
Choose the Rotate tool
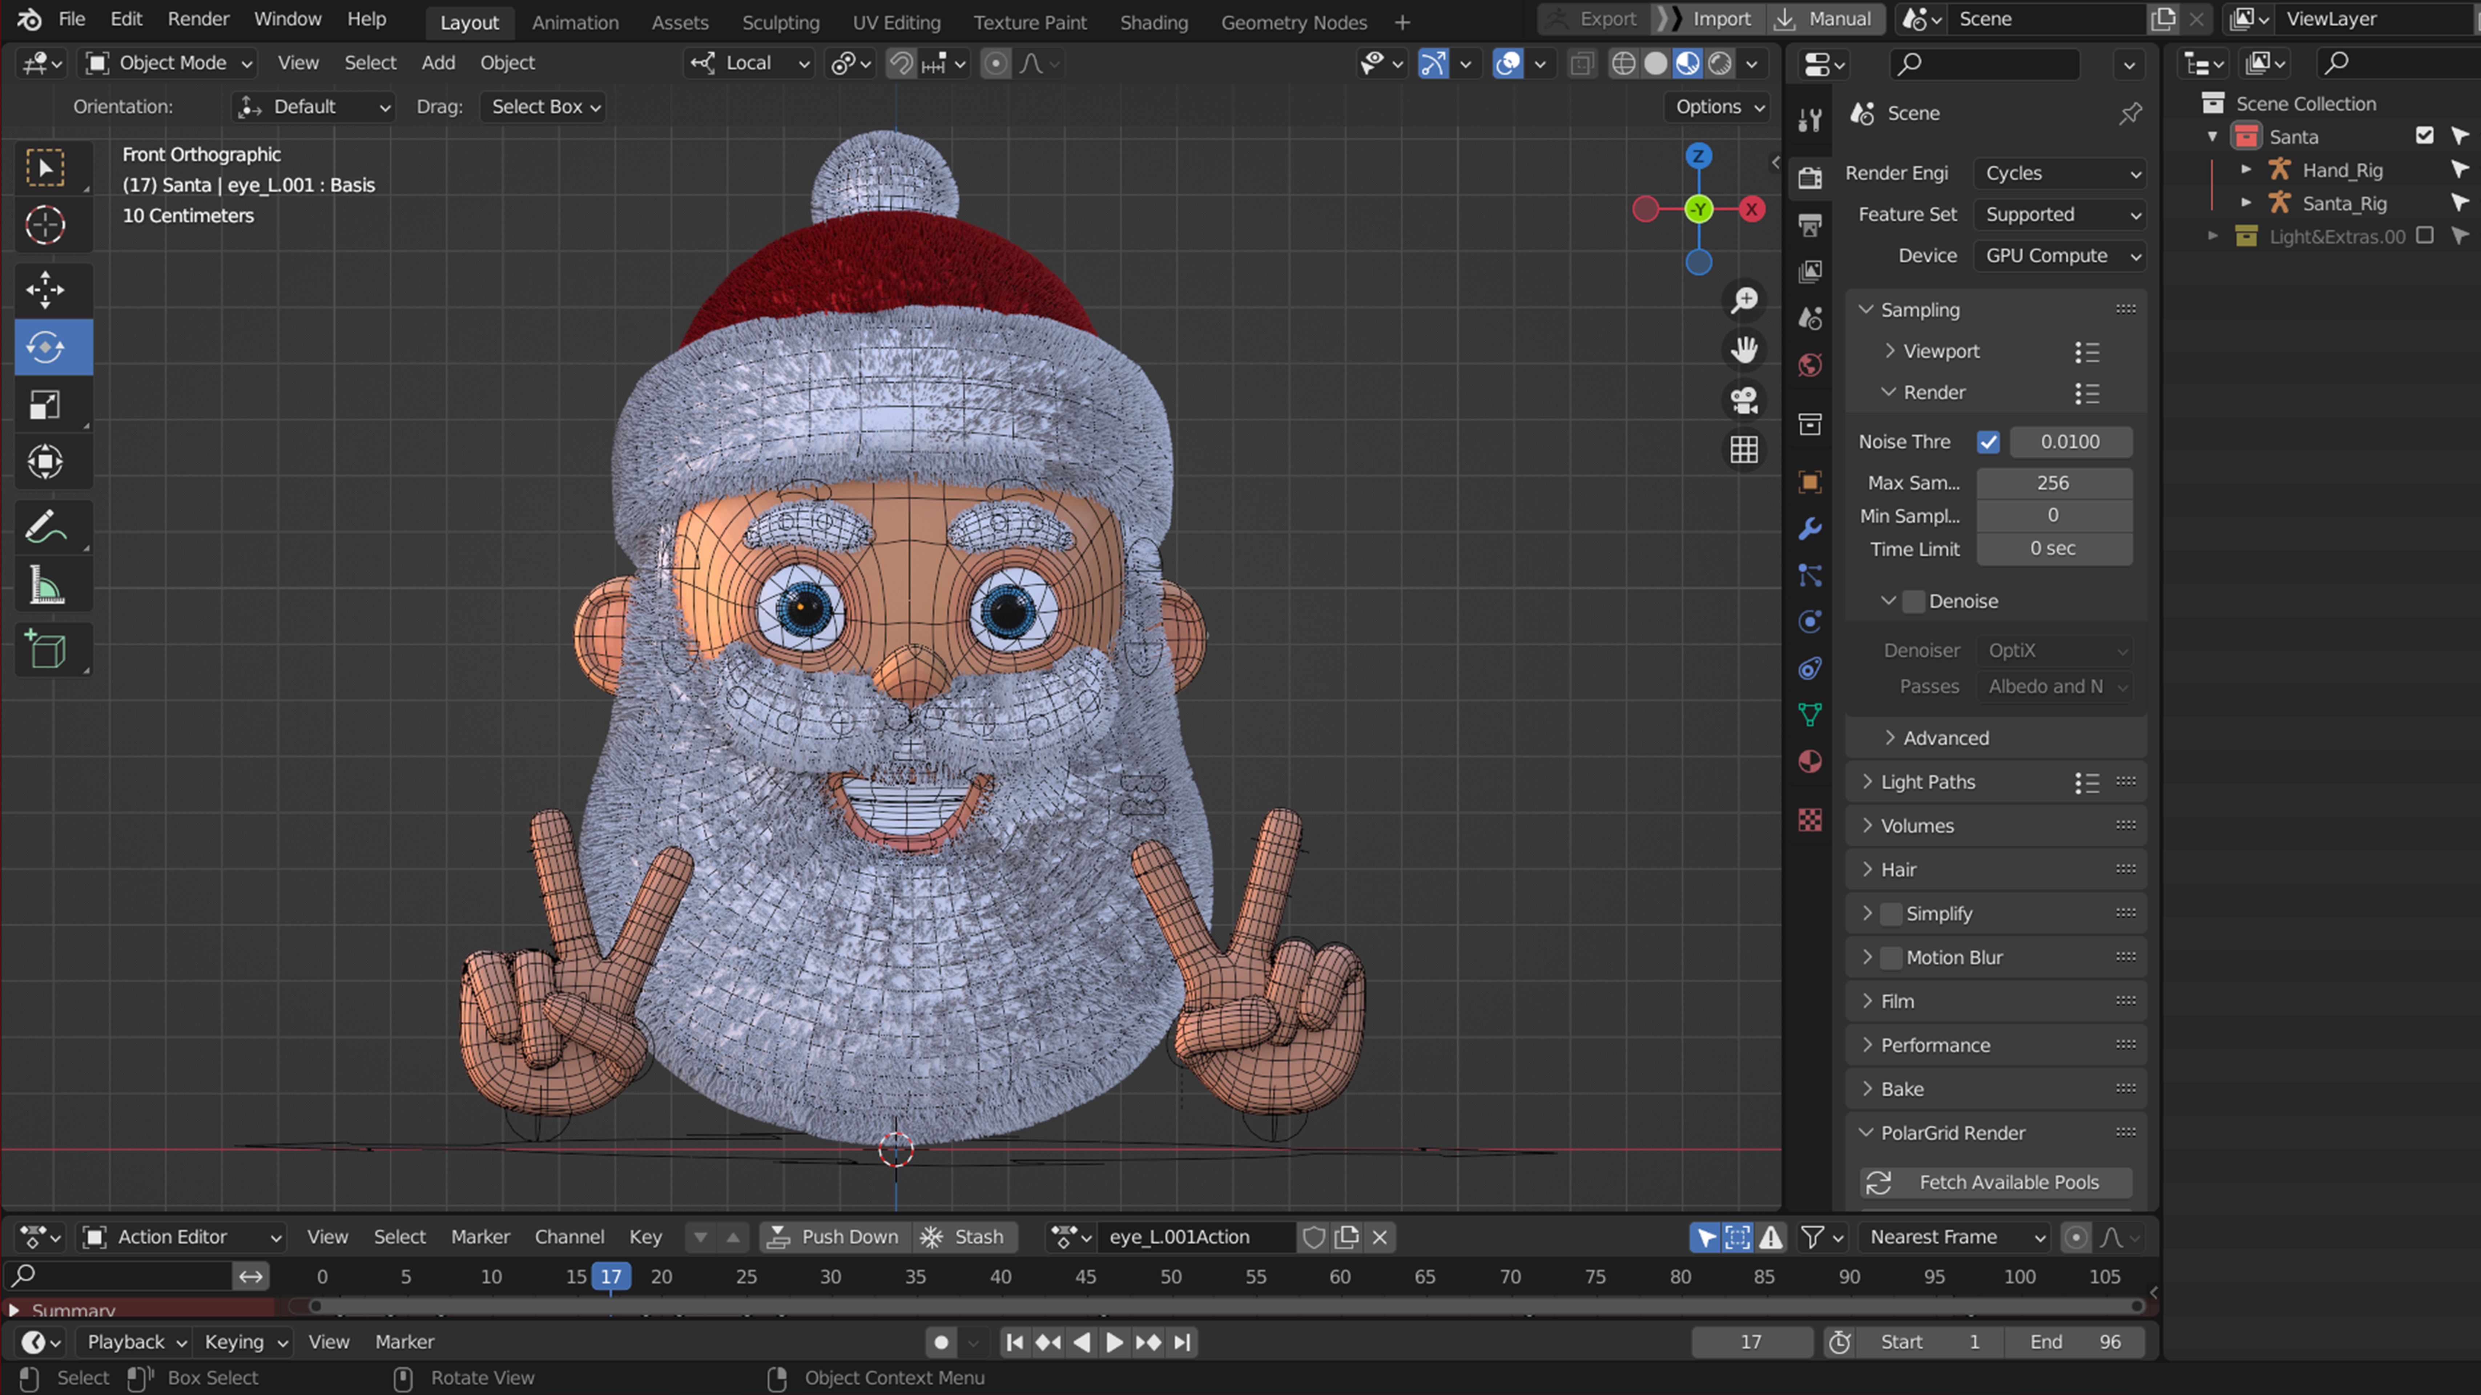[x=45, y=348]
